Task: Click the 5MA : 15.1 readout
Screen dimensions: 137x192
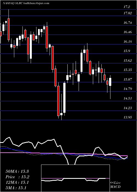Action: tap(16, 188)
